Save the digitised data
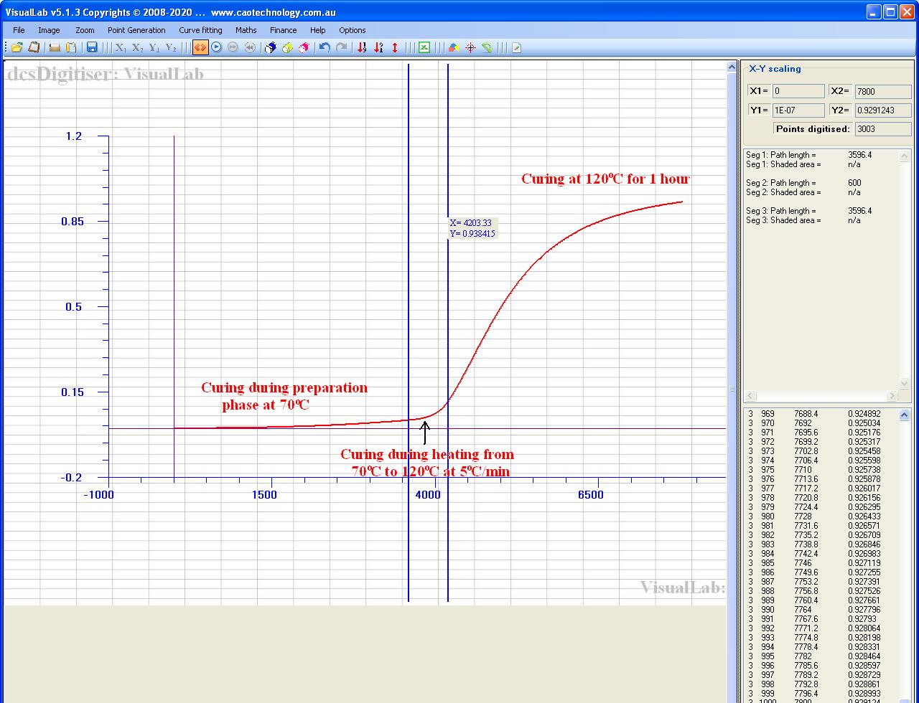Viewport: 919px width, 703px height. click(x=92, y=48)
